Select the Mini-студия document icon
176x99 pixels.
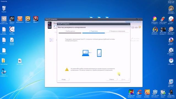[x=20, y=62]
